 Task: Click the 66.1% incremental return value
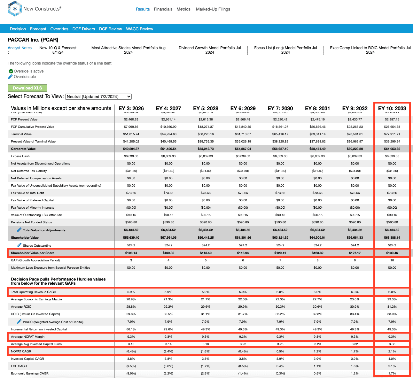131,329
